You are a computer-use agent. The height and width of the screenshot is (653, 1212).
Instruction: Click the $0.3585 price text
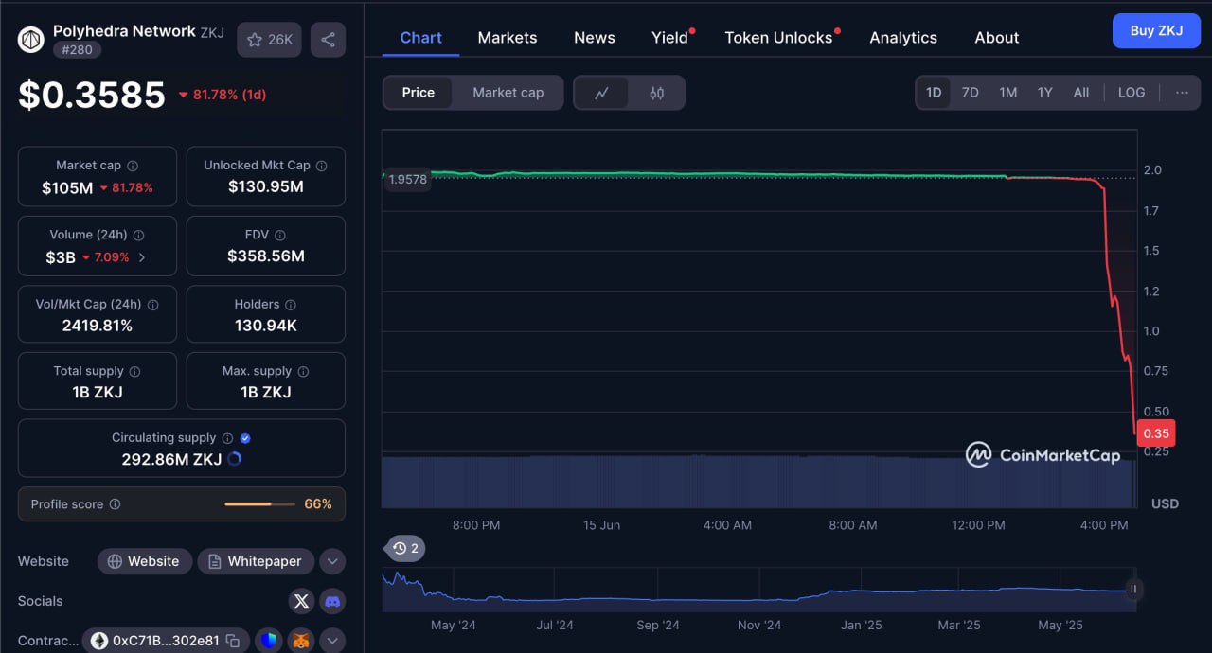[x=92, y=95]
